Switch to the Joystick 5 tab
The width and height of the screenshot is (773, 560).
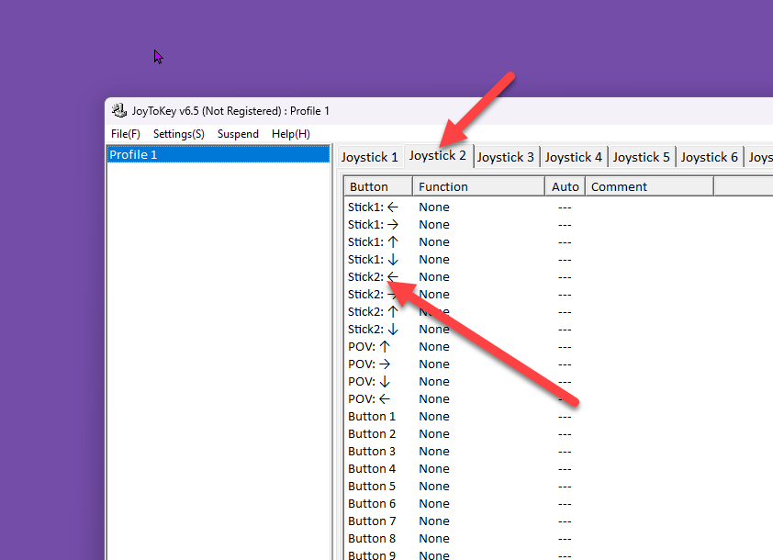(x=642, y=157)
